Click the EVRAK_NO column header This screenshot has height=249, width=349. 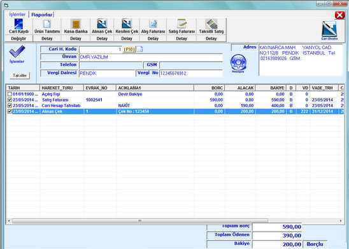(100, 88)
